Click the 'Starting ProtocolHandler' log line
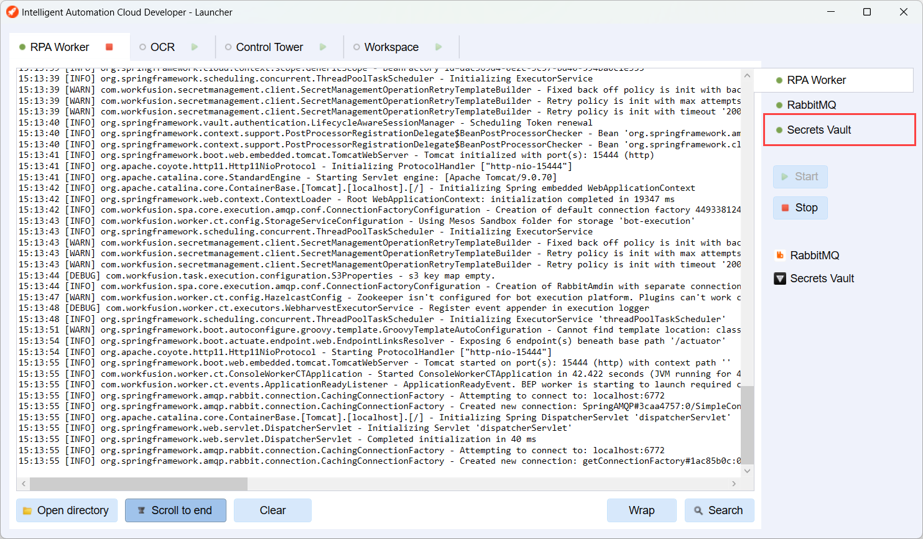Screen dimensions: 923x539 click(x=285, y=352)
